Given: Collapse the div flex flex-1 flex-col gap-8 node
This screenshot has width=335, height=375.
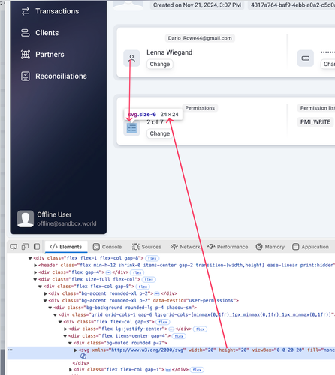Looking at the screenshot, I should tap(30, 258).
